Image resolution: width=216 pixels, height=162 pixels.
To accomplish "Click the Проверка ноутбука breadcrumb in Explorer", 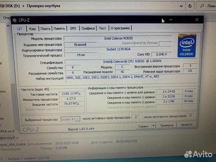I will tap(43, 6).
